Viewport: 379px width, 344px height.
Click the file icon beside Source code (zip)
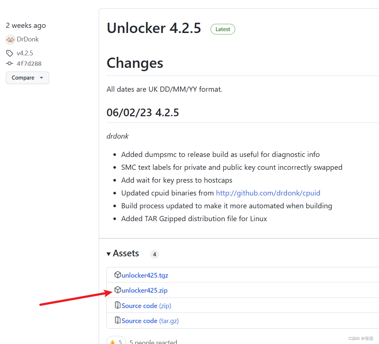tap(118, 305)
